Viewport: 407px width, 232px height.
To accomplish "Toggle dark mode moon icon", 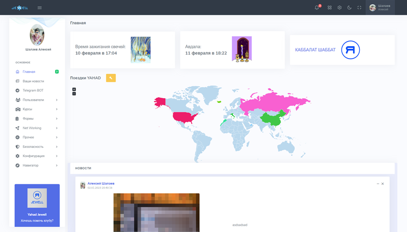I will (349, 8).
